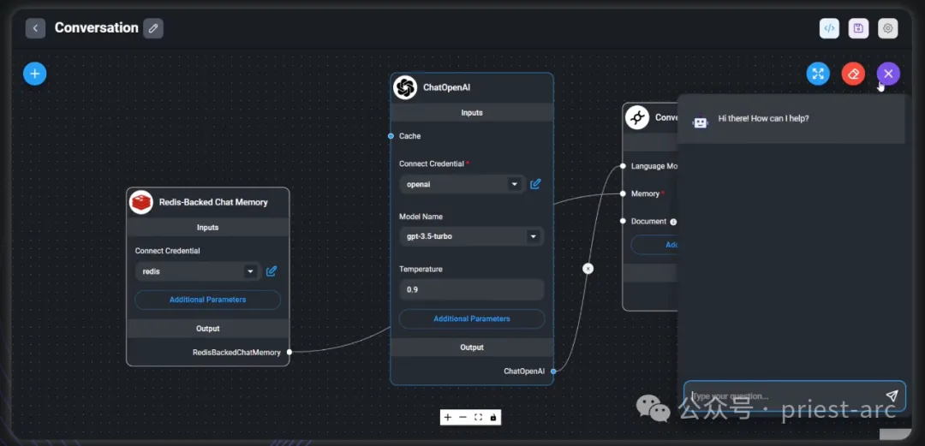Expand the chat window with the blue icon

click(818, 74)
